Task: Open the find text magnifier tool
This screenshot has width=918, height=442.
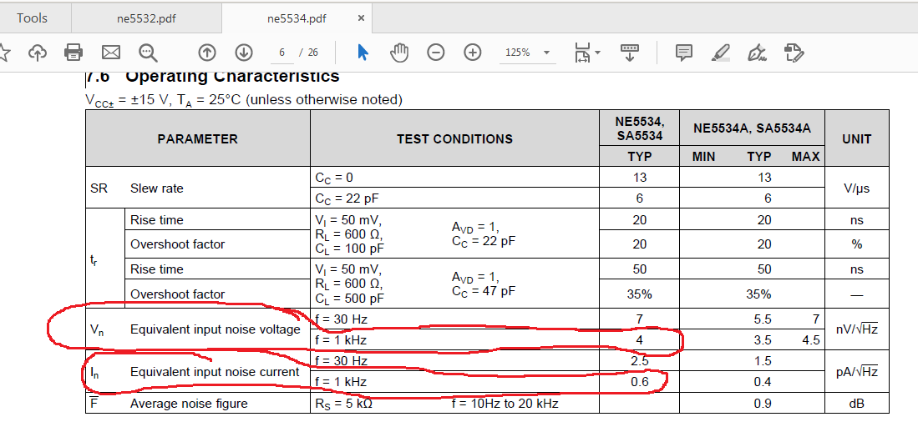Action: [x=148, y=53]
